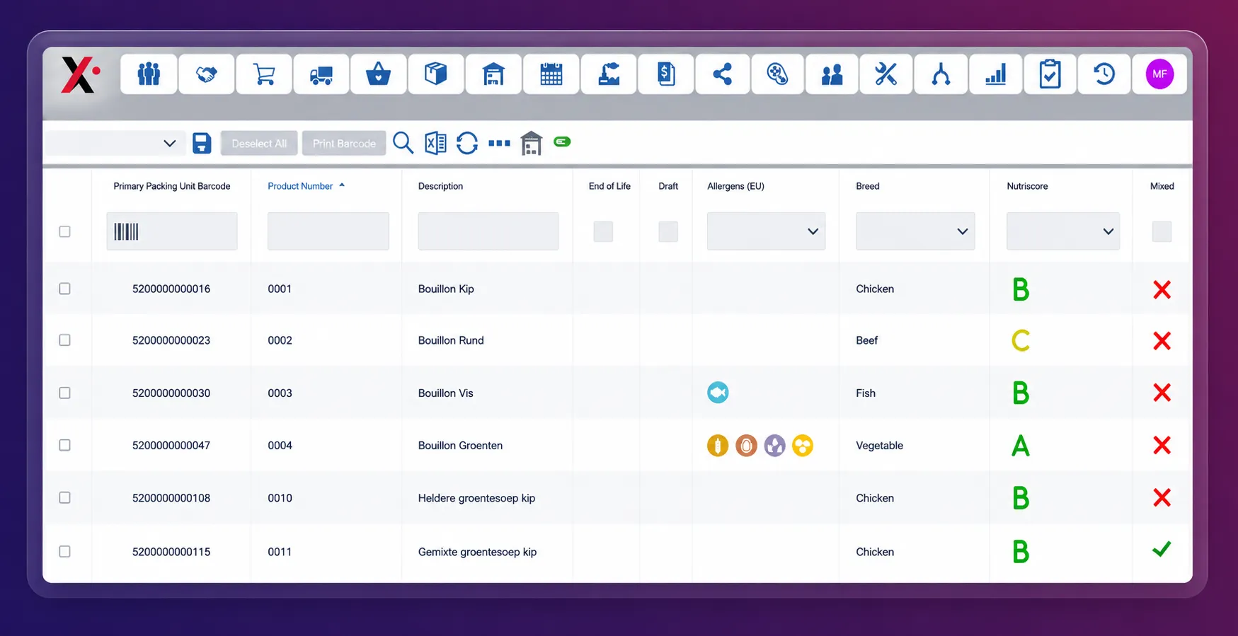Click the Product Number filter input
The image size is (1238, 636).
coord(328,231)
